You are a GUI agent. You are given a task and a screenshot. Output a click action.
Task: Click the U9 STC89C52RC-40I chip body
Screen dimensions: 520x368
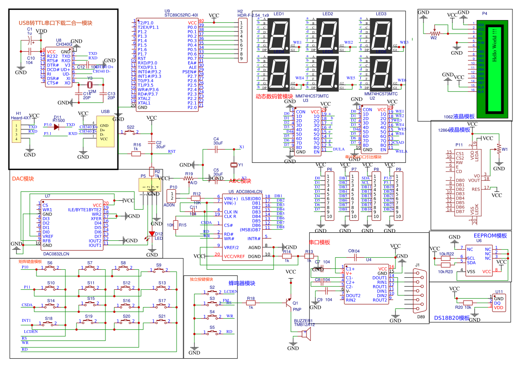tap(167, 65)
